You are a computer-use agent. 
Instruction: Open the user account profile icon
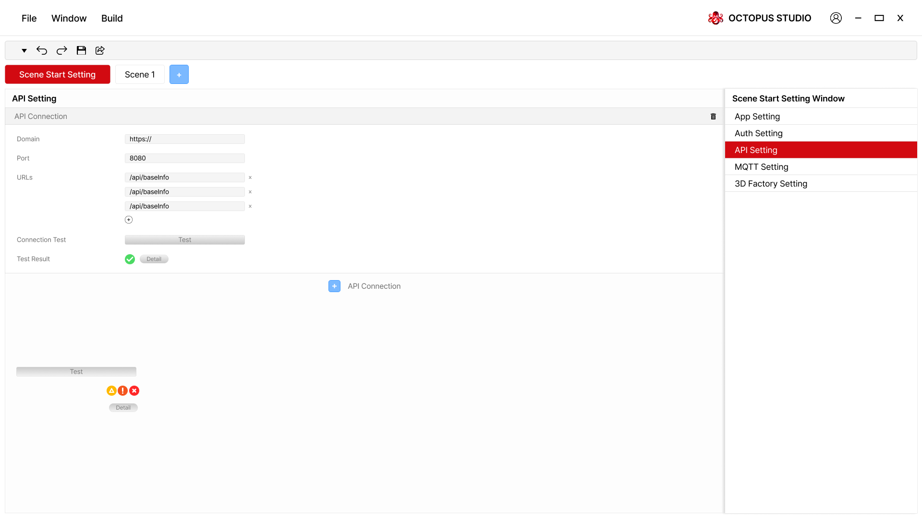[x=836, y=18]
